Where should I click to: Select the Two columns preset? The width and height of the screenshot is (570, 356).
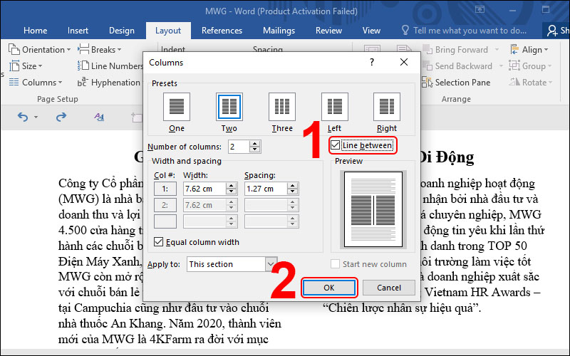[229, 107]
